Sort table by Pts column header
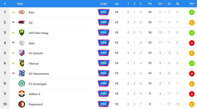The image size is (197, 109). click(x=150, y=4)
